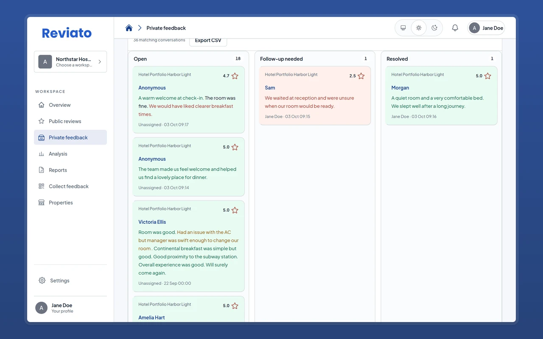
Task: Click star icon on Morgan's card
Action: click(x=487, y=76)
